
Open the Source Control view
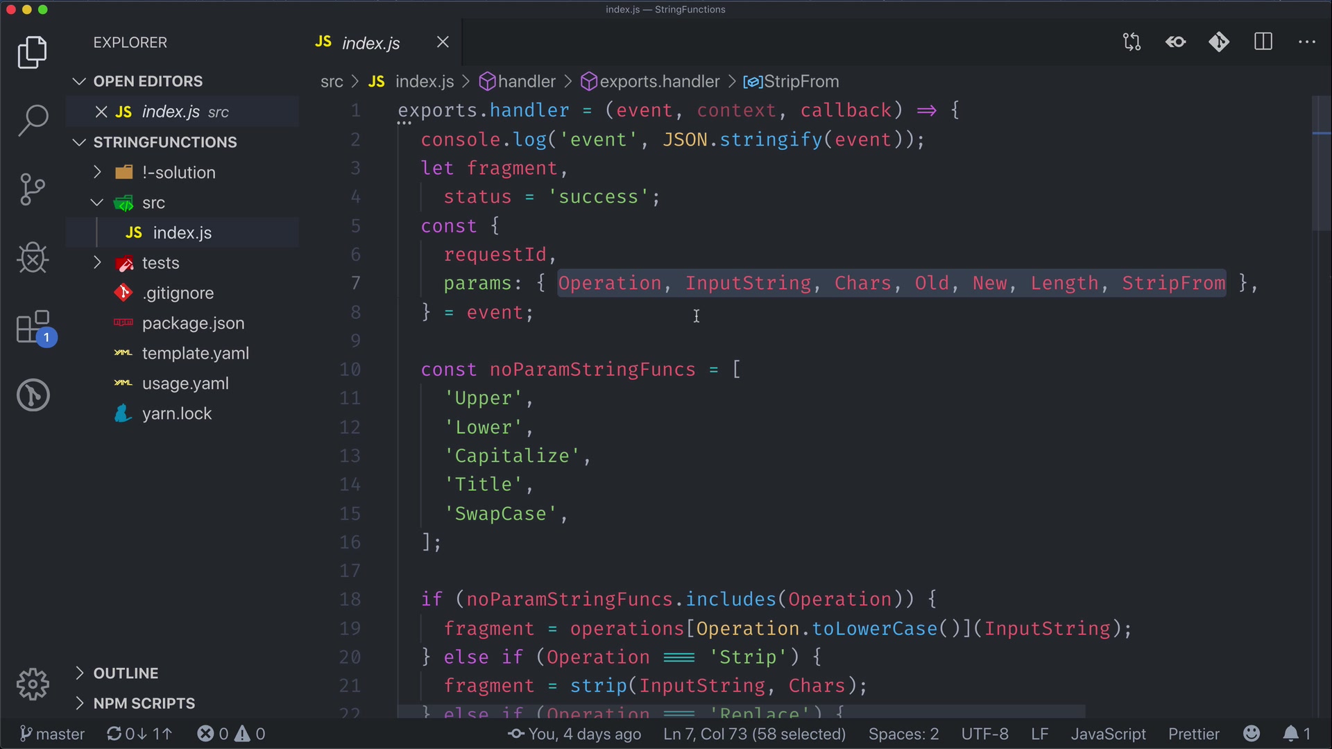tap(33, 189)
